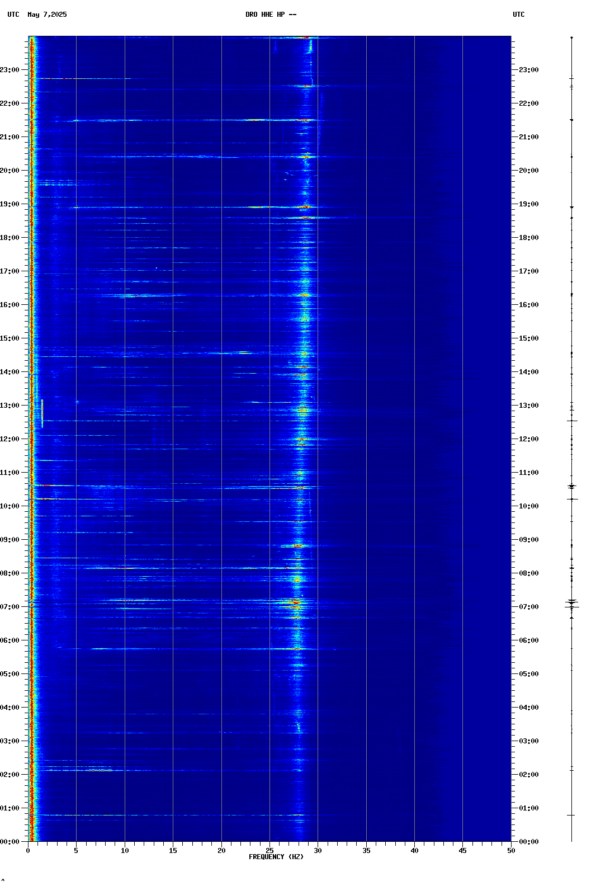The image size is (596, 886).
Task: Click 16:00 on the right time axis
Action: click(529, 305)
